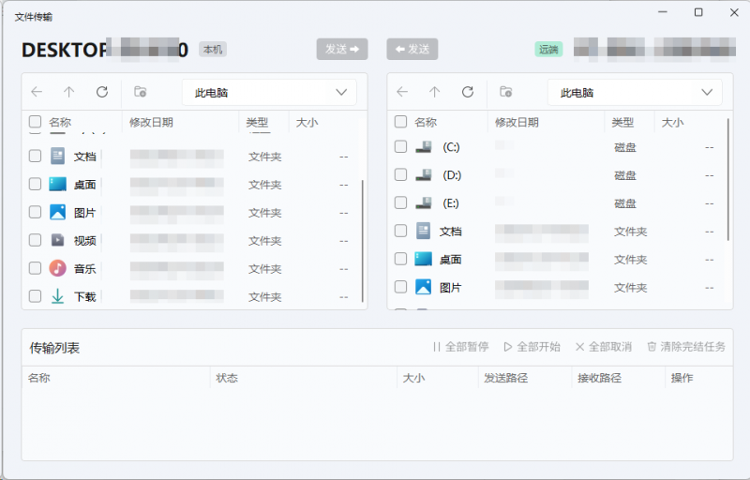
Task: Tick the local select-all checkbox
Action: [x=35, y=122]
